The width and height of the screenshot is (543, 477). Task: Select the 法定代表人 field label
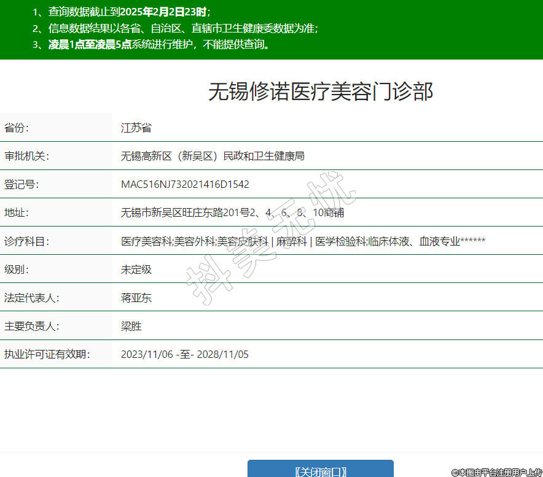31,298
